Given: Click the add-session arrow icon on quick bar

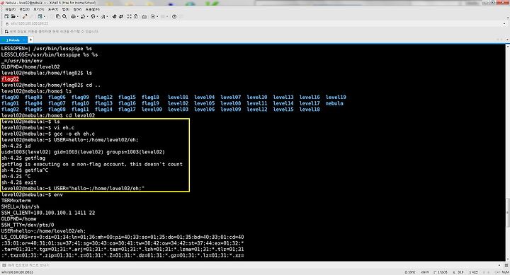Looking at the screenshot, I should (x=6, y=32).
